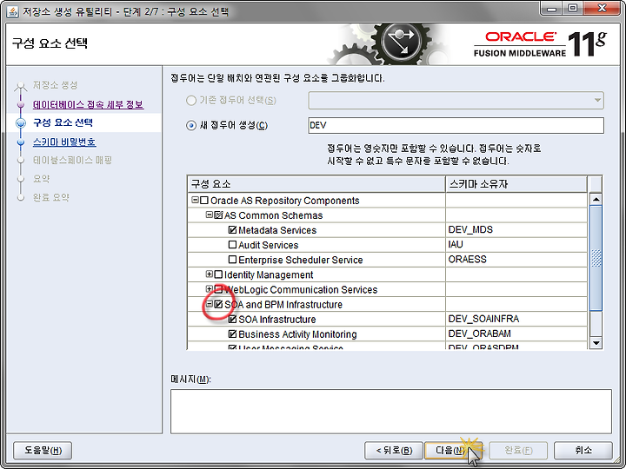
Task: Click the 취소 cancel button
Action: 583,451
